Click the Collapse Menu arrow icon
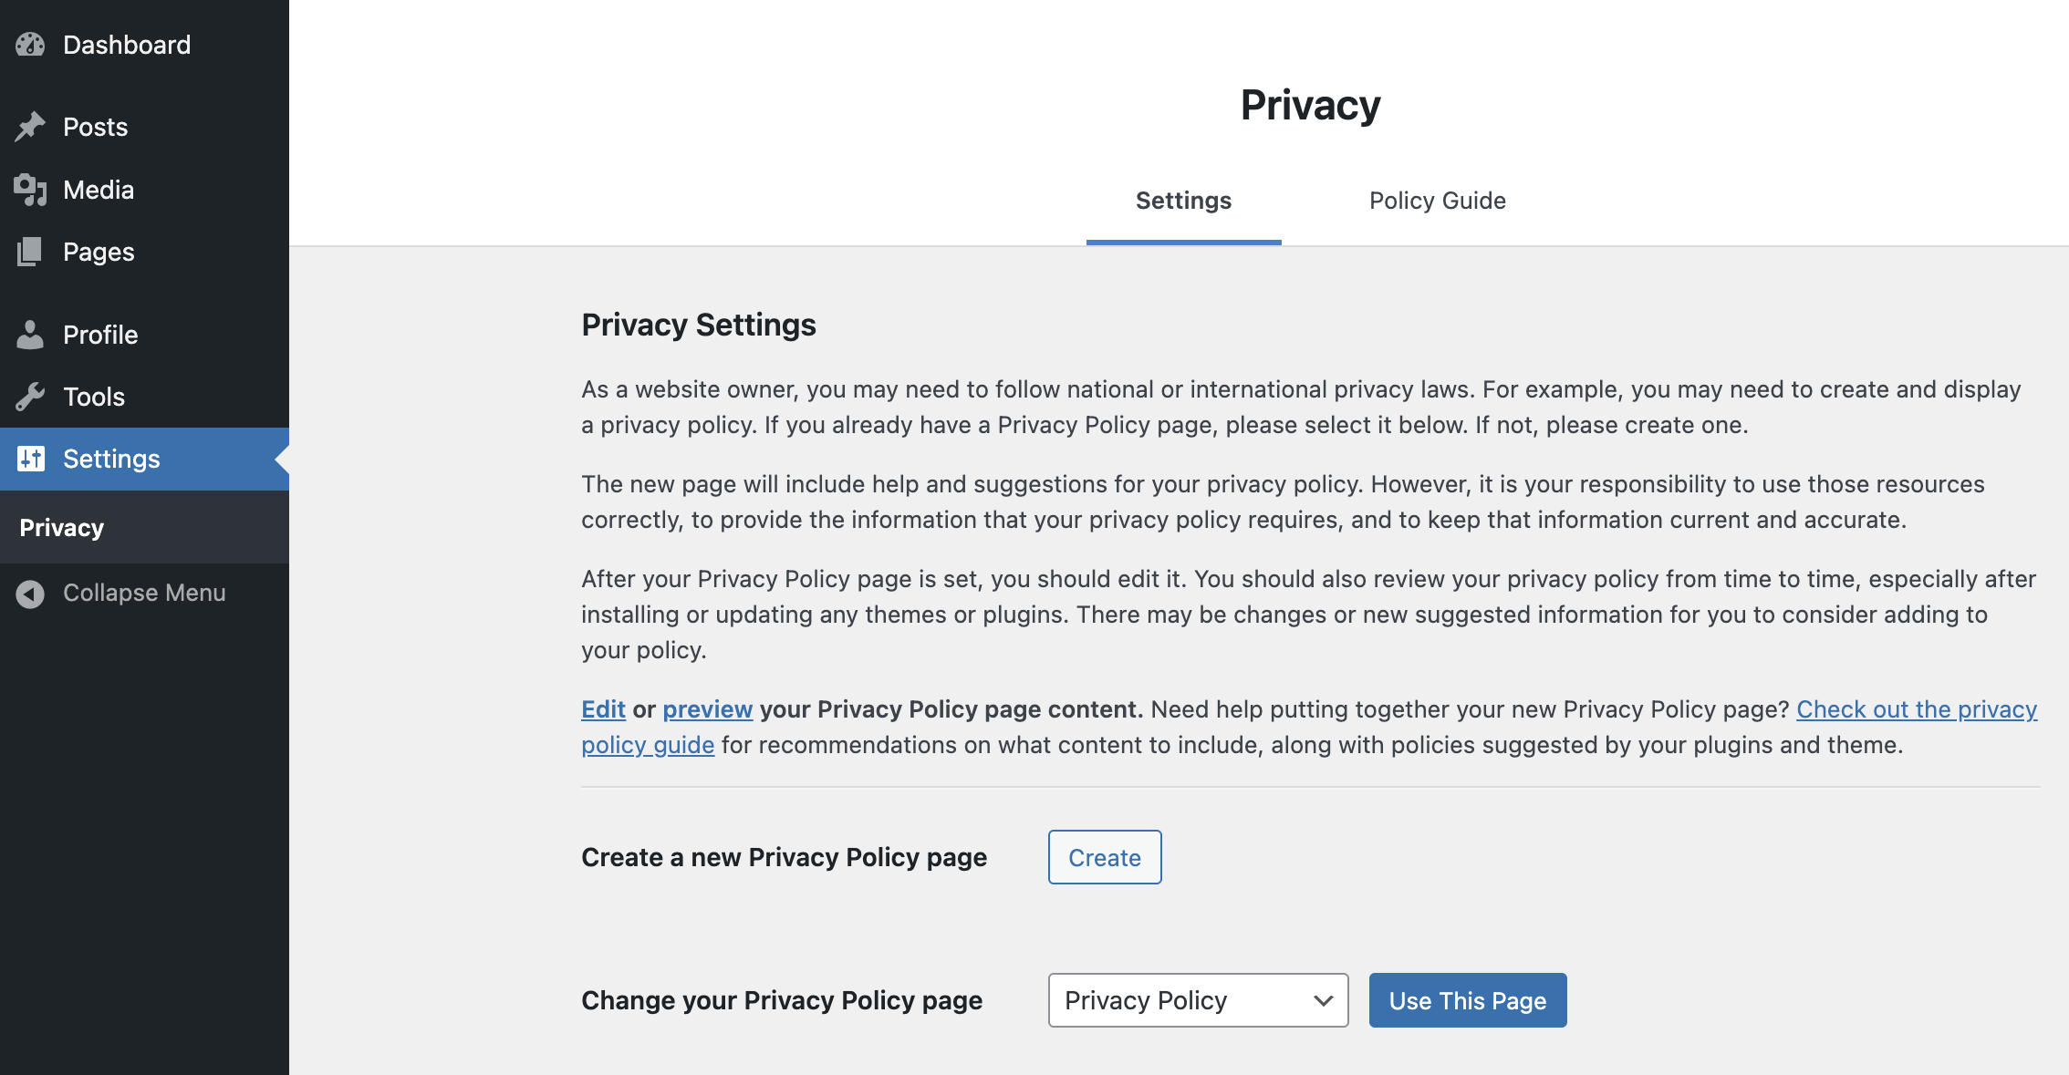Viewport: 2069px width, 1075px height. (x=30, y=593)
